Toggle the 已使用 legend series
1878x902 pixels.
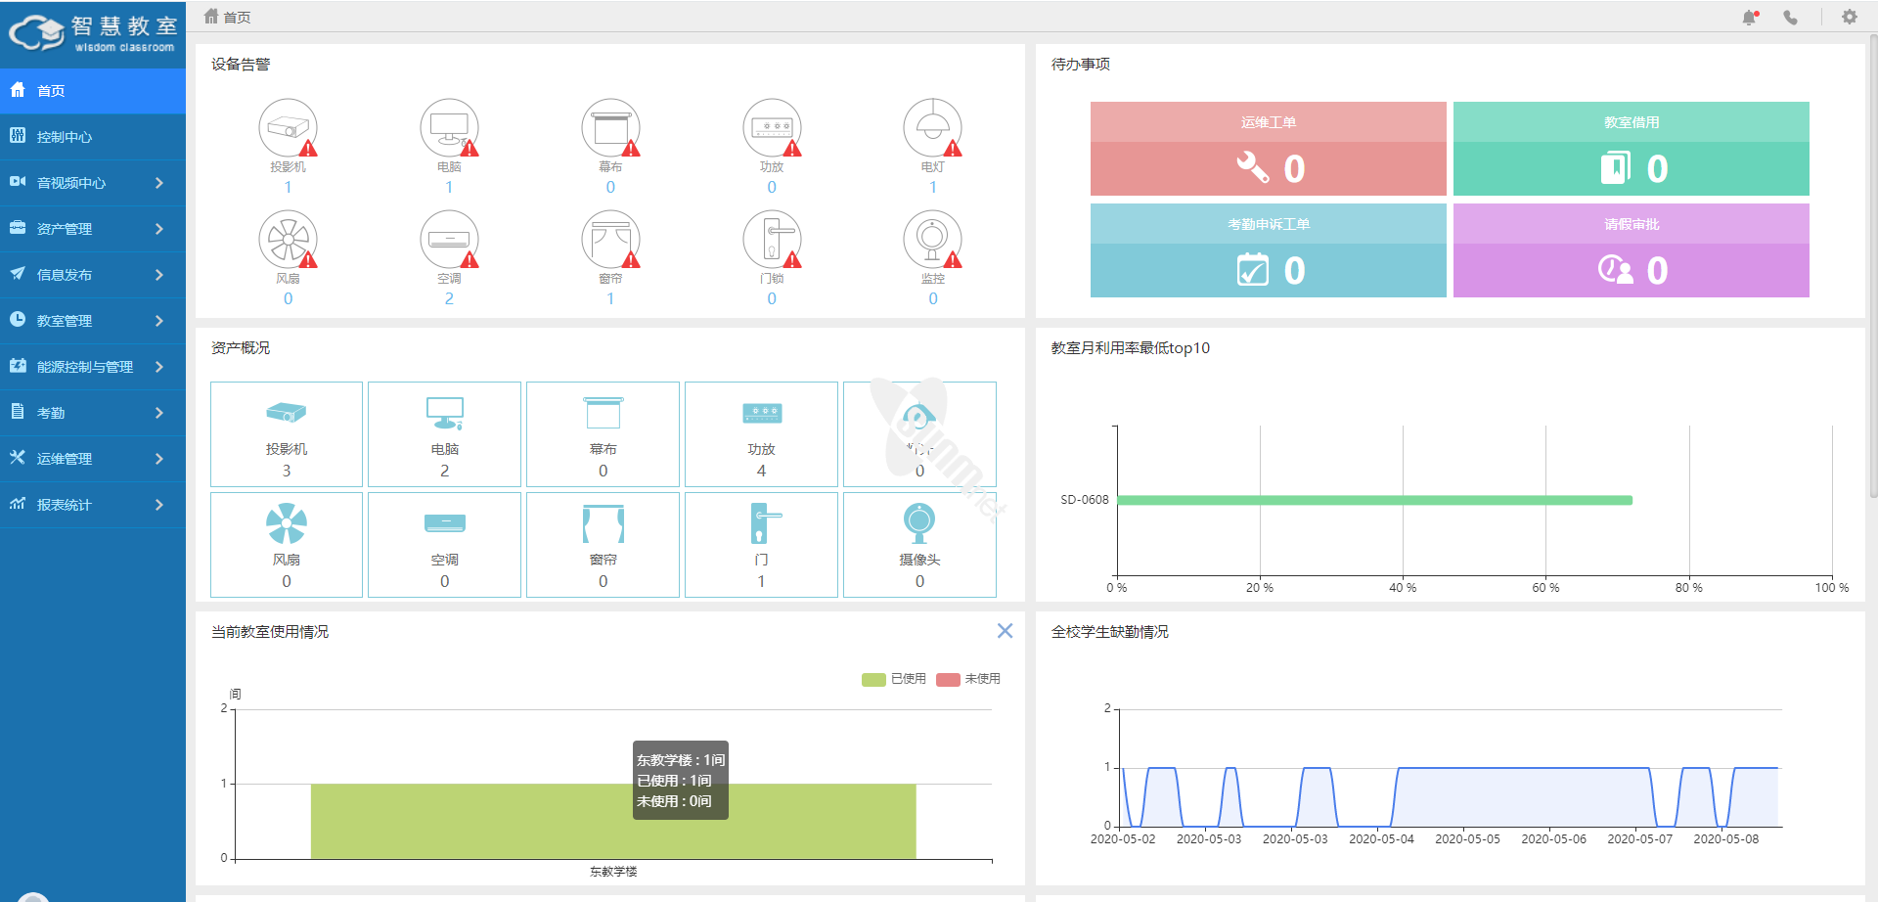tap(894, 679)
